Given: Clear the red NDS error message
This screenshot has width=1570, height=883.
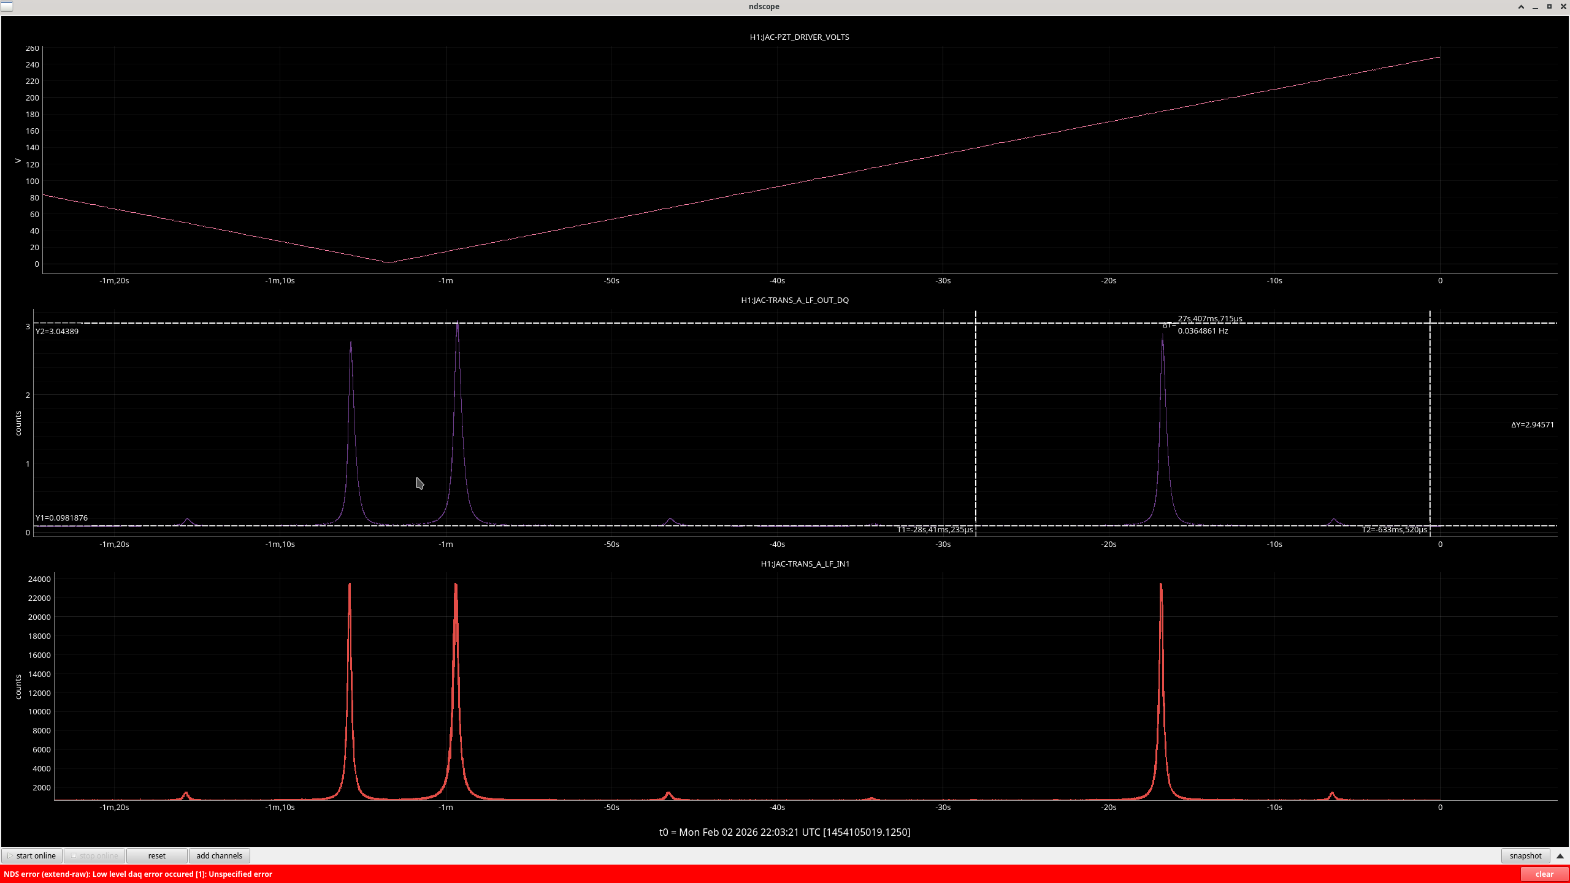Looking at the screenshot, I should (1544, 874).
